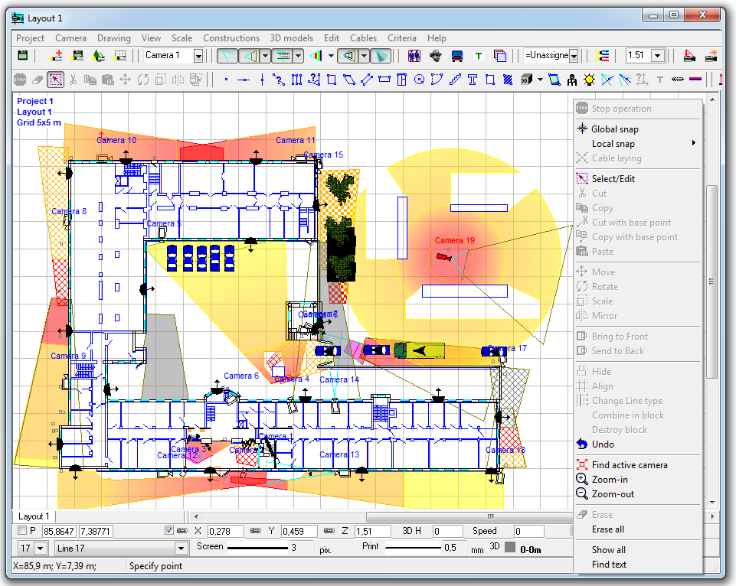Select the 3D box model tool

(525, 80)
